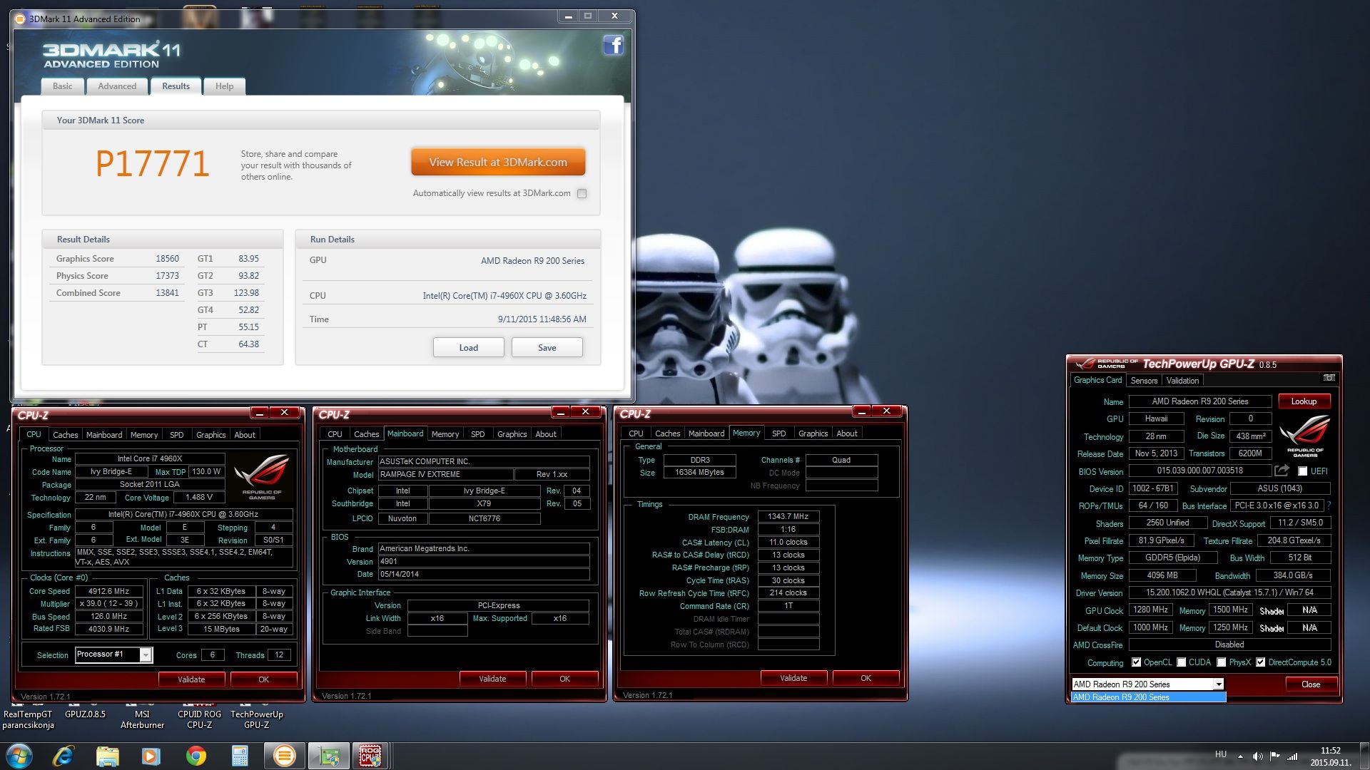The image size is (1370, 770).
Task: Toggle the CUDA checkbox
Action: [1182, 662]
